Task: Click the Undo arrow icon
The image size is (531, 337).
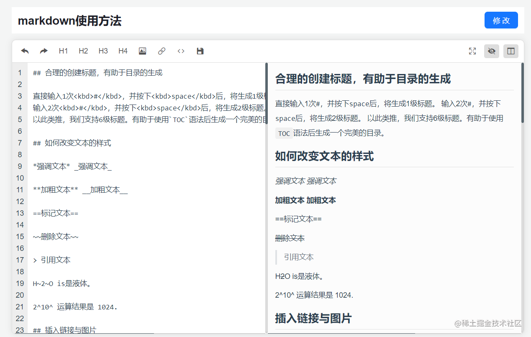Action: (25, 51)
